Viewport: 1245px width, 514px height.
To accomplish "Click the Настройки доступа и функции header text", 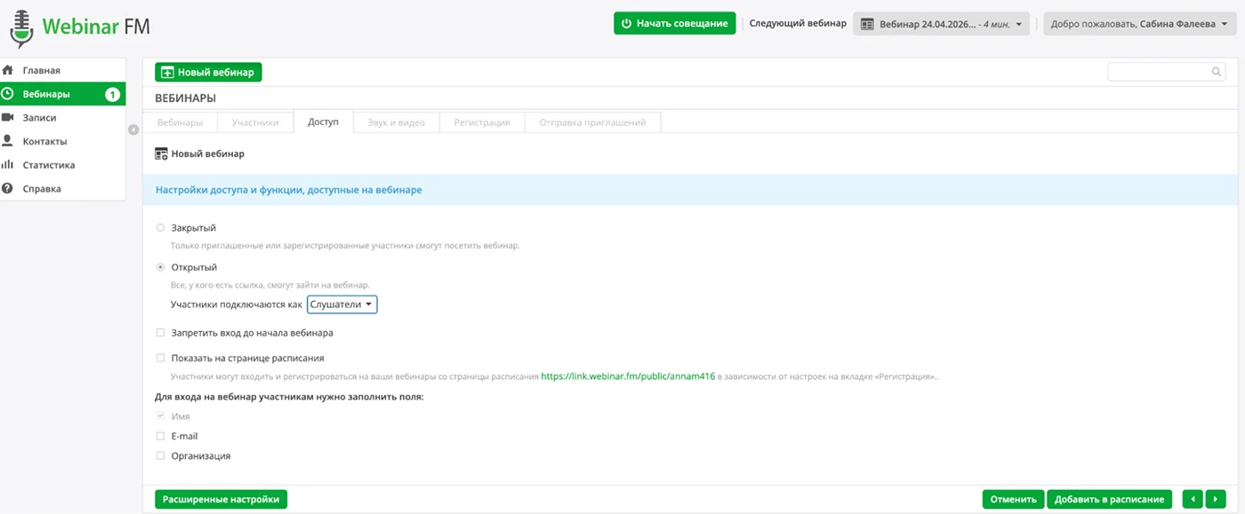I will (x=289, y=190).
